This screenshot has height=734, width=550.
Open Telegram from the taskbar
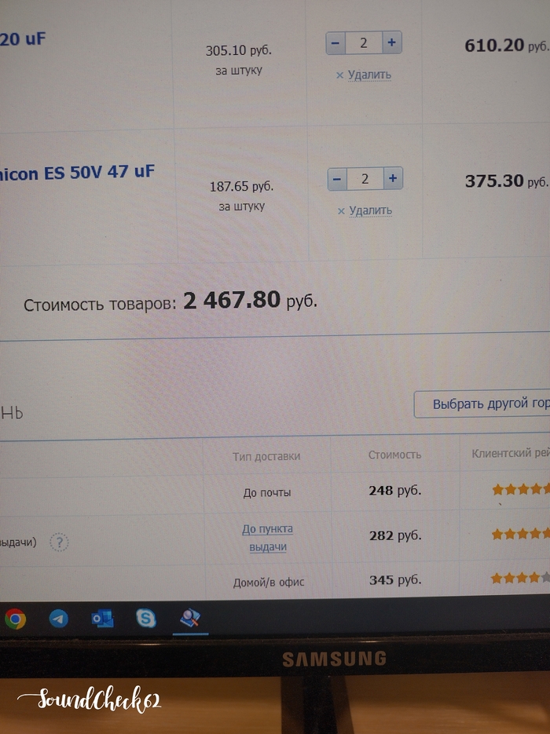click(x=59, y=619)
